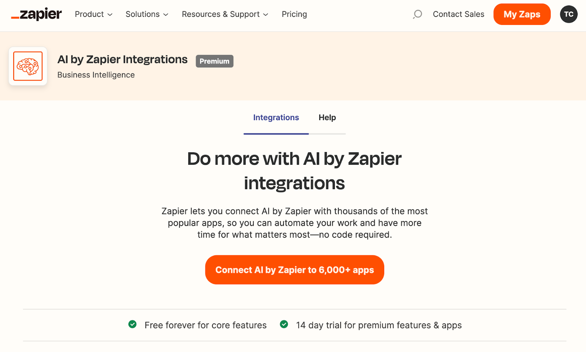Viewport: 586px width, 352px height.
Task: Go to Pricing in the navigation
Action: click(x=294, y=14)
